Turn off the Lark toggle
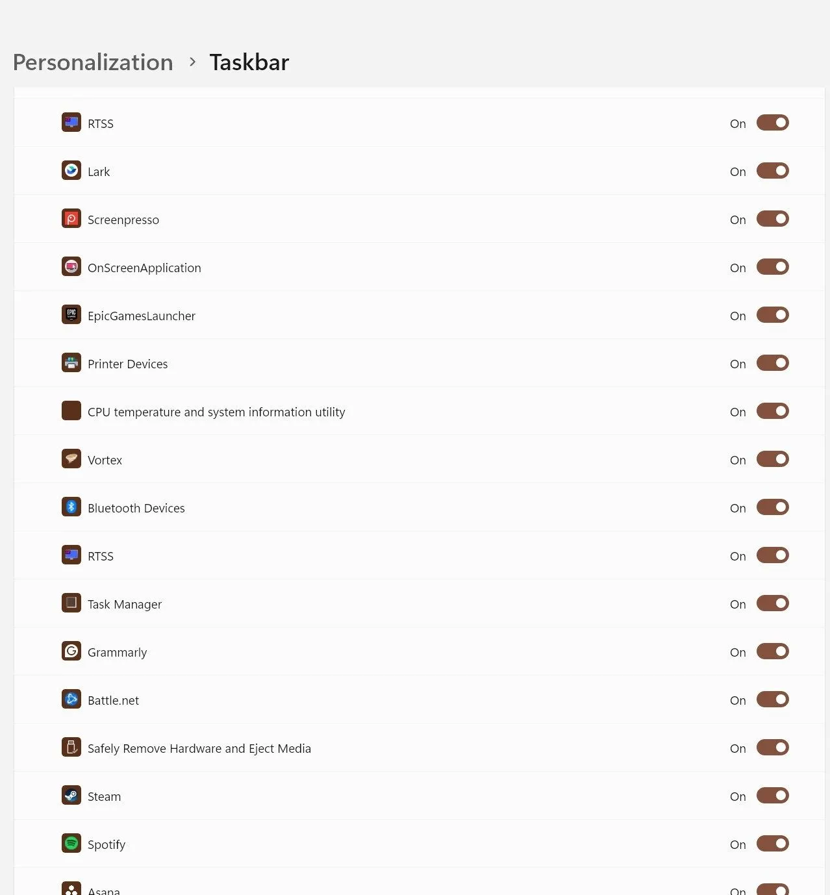The width and height of the screenshot is (830, 895). point(772,171)
